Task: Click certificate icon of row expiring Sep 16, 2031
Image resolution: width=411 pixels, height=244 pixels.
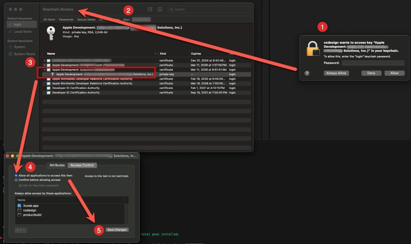Action: [x=49, y=93]
